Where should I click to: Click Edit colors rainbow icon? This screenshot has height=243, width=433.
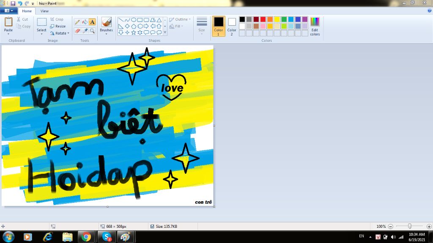315,22
